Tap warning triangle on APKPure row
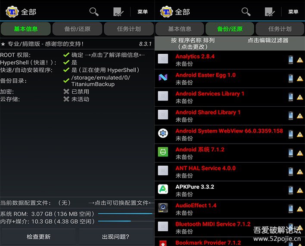The image size is (305, 246). click(x=300, y=191)
